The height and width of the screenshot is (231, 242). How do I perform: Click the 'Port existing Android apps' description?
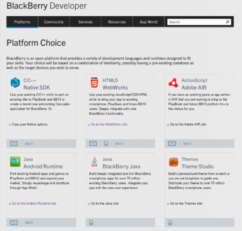tap(39, 181)
